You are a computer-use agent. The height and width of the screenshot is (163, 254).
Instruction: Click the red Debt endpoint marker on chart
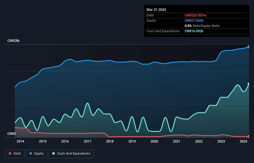pyautogui.click(x=249, y=136)
